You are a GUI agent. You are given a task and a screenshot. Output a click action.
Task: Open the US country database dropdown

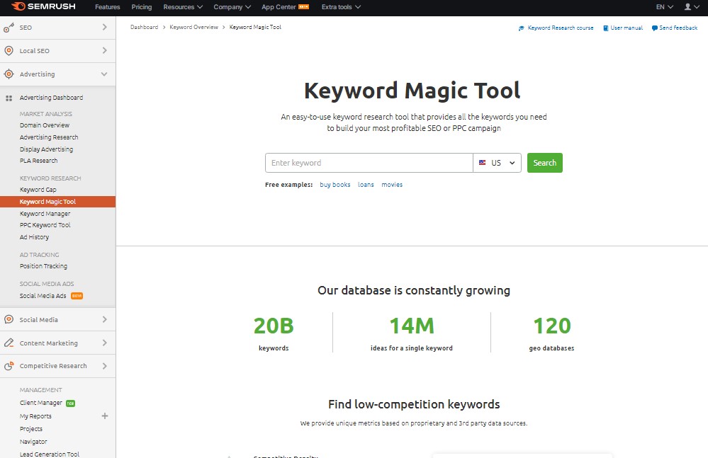click(498, 163)
